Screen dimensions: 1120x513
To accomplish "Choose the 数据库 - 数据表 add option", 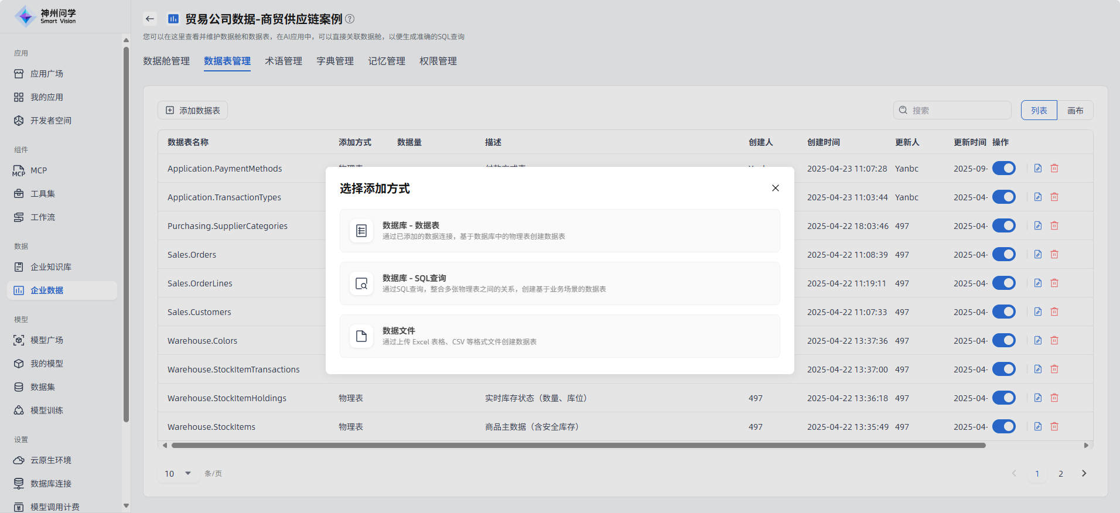I will click(559, 231).
